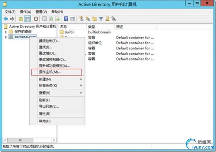This screenshot has width=216, height=152.
Task: Choose 刷新(F) from context menu
Action: click(x=57, y=100)
